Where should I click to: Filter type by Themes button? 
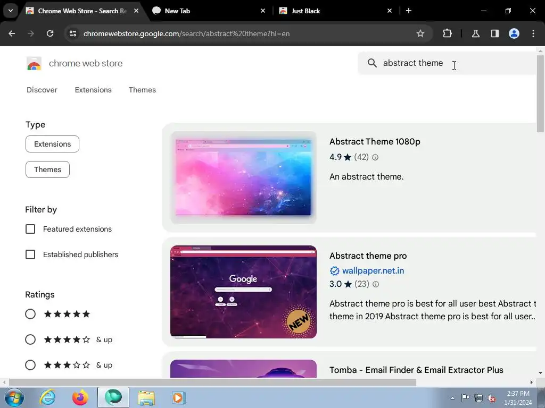(47, 169)
